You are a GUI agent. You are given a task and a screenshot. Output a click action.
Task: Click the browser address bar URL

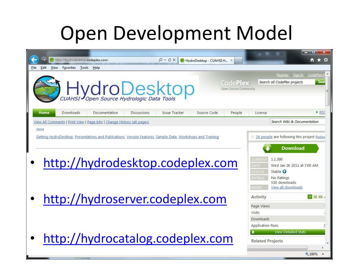coord(82,60)
